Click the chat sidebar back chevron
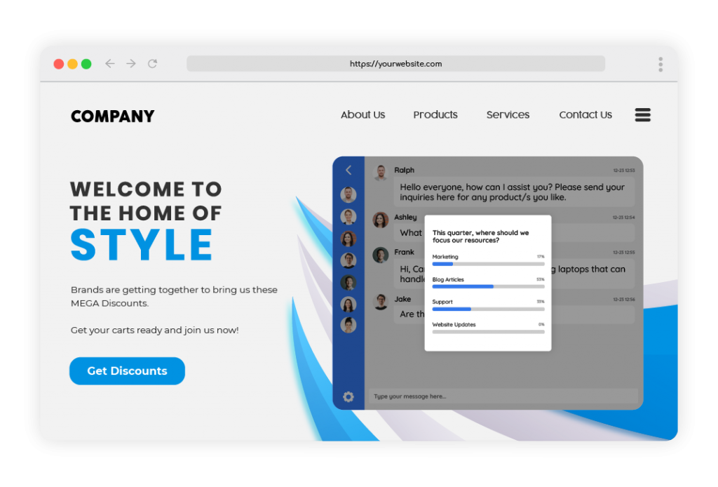Viewport: 718px width, 487px height. (x=348, y=171)
